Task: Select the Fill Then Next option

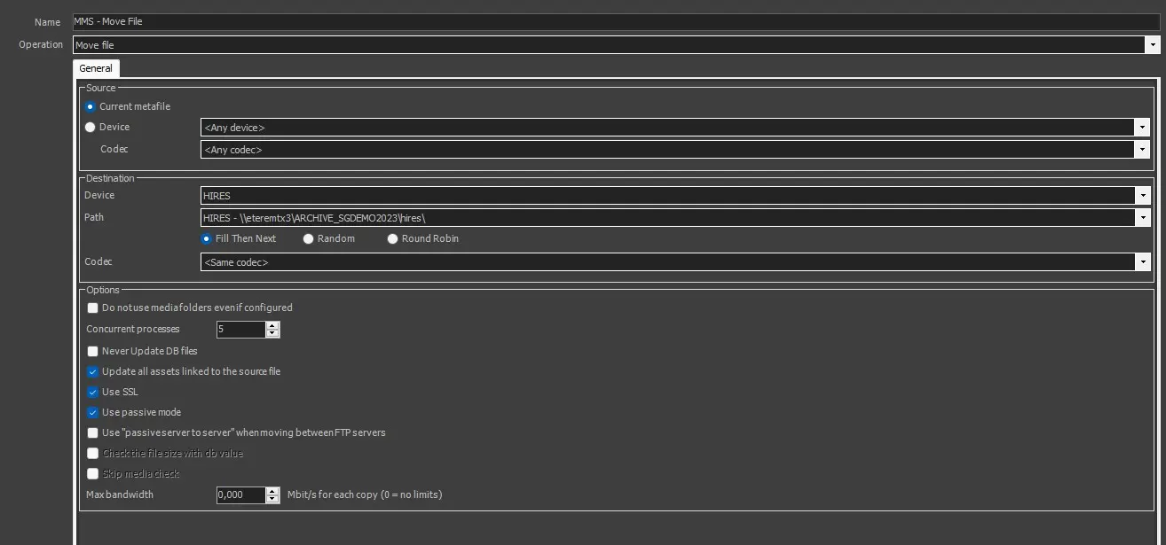Action: pyautogui.click(x=207, y=238)
